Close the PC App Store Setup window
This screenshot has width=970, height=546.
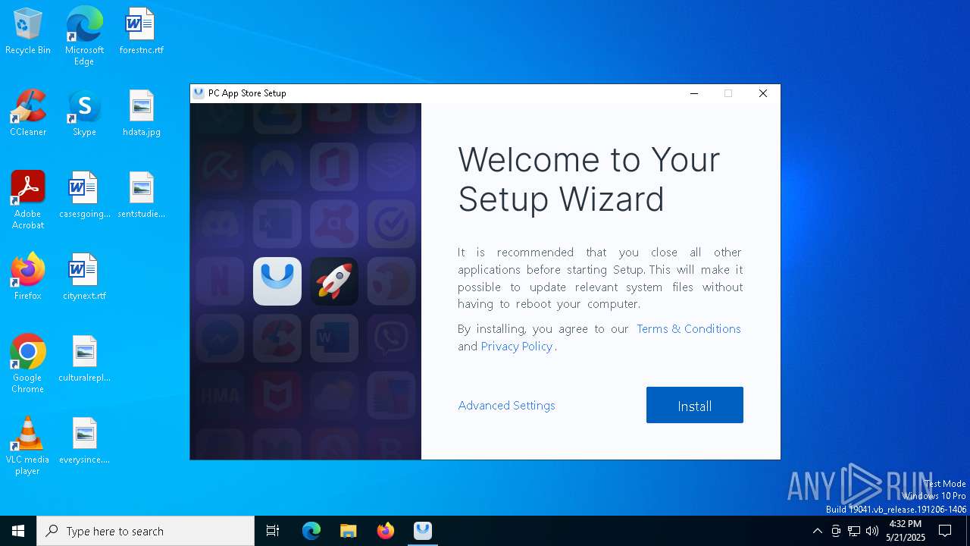click(763, 93)
